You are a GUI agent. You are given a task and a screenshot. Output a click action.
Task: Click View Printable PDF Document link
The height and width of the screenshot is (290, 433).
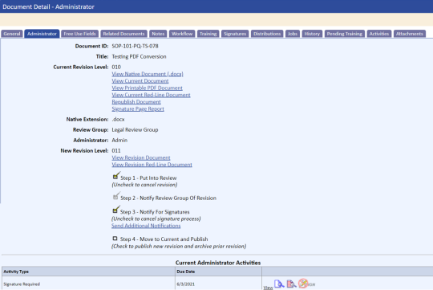pos(147,88)
